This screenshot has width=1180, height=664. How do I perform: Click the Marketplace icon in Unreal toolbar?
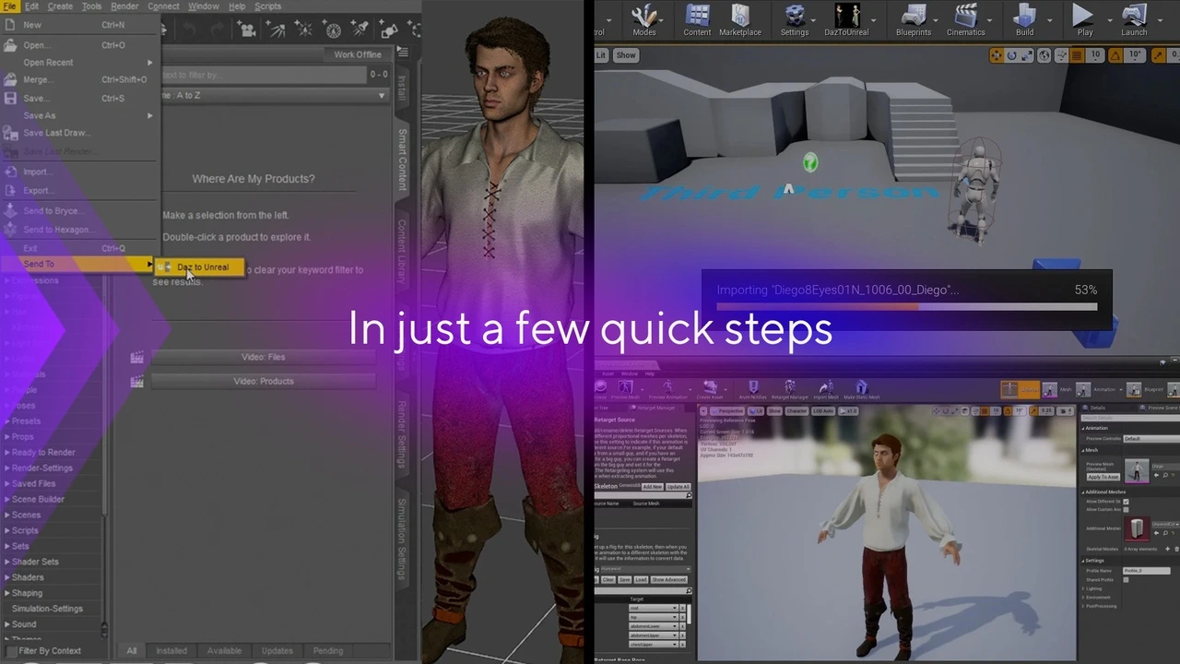(x=740, y=17)
